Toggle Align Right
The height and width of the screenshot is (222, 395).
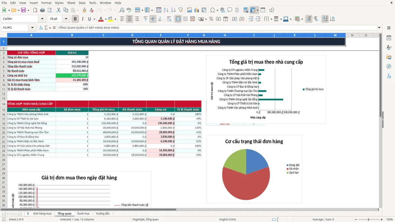click(x=137, y=19)
